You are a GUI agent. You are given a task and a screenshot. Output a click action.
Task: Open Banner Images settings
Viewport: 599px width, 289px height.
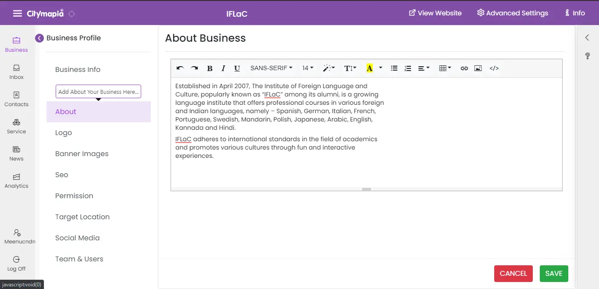pyautogui.click(x=82, y=153)
